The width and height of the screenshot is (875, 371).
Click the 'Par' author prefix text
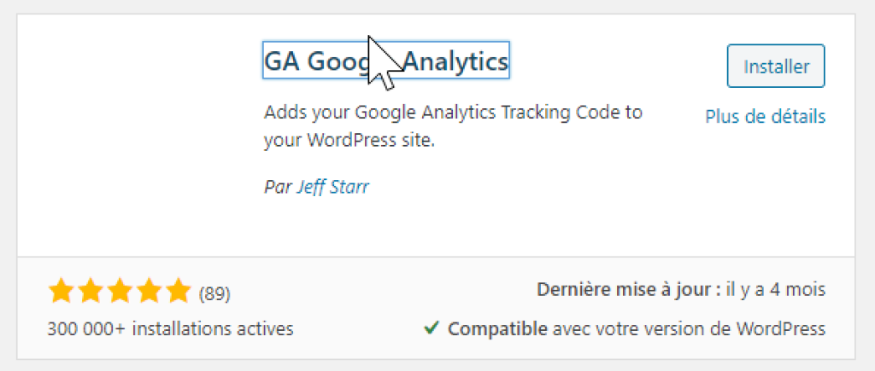click(x=278, y=187)
